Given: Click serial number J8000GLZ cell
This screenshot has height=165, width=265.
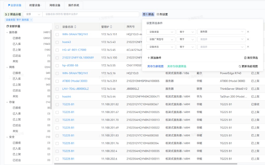Looking at the screenshot, I should coord(133,89).
